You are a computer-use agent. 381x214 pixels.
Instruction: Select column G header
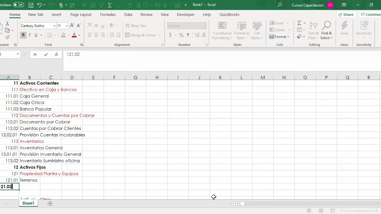(x=135, y=77)
